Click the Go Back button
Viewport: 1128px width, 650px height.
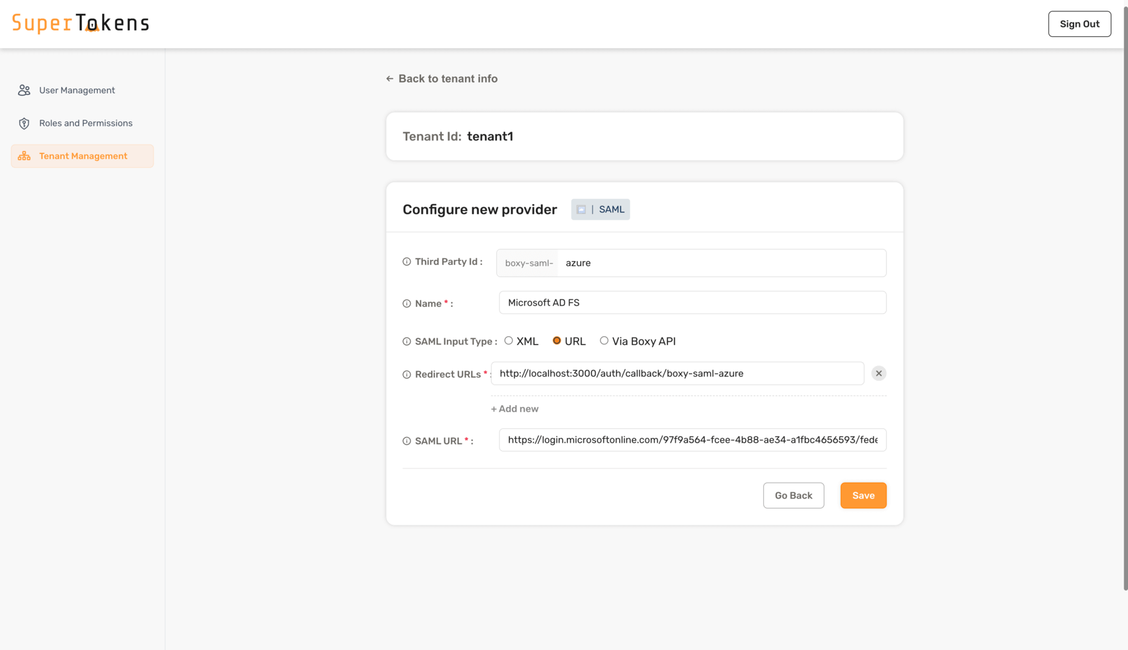coord(793,495)
